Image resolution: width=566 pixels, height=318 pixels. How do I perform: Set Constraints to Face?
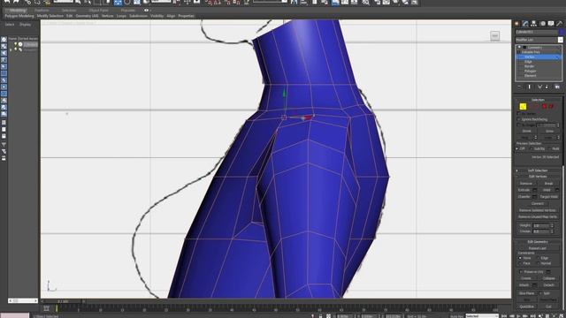[x=520, y=263]
